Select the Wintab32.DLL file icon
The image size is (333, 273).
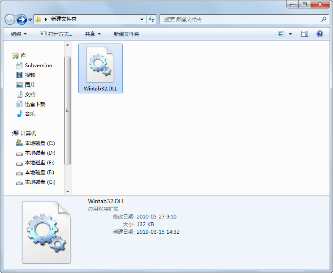click(100, 65)
